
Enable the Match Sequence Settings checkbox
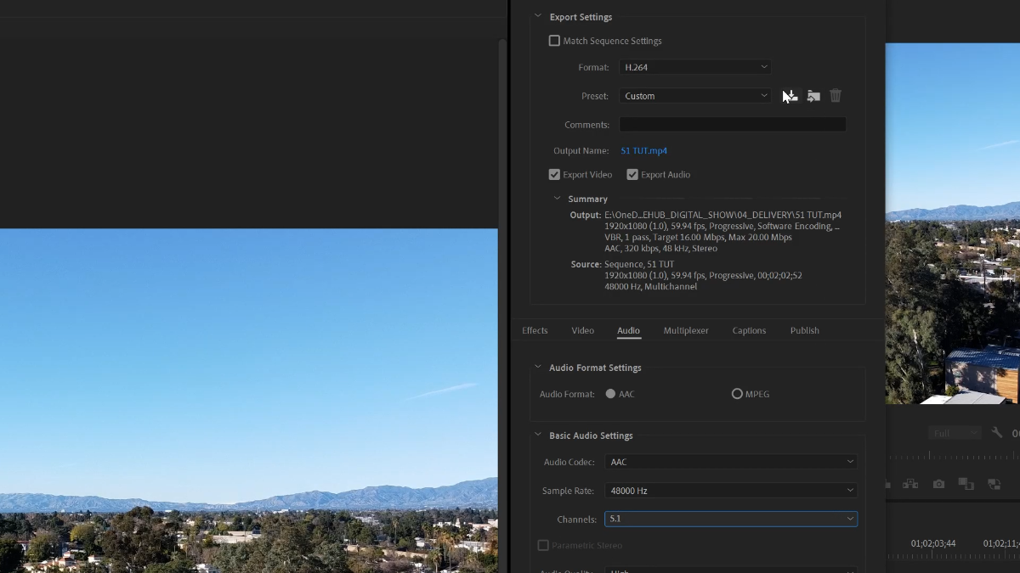pos(554,41)
